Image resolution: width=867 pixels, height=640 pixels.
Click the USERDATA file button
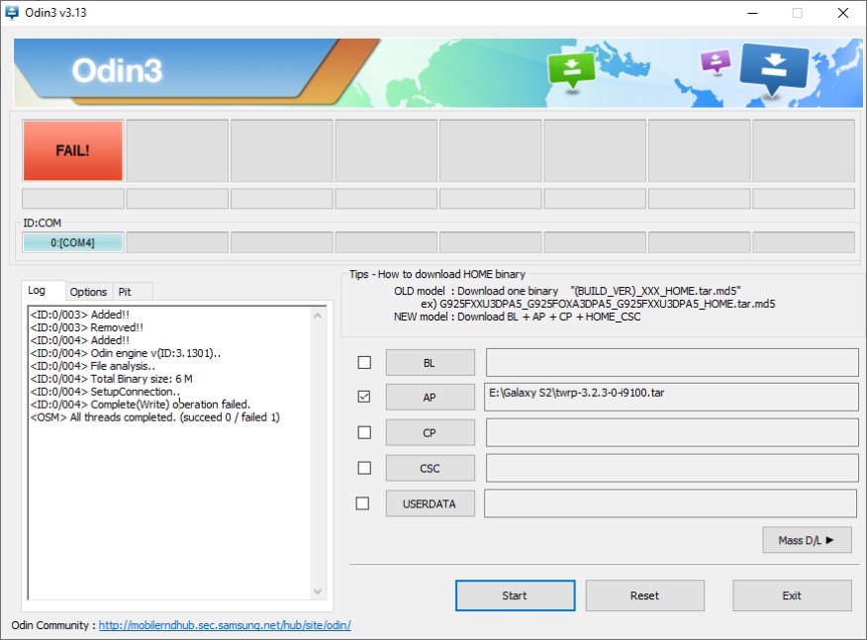click(x=431, y=503)
